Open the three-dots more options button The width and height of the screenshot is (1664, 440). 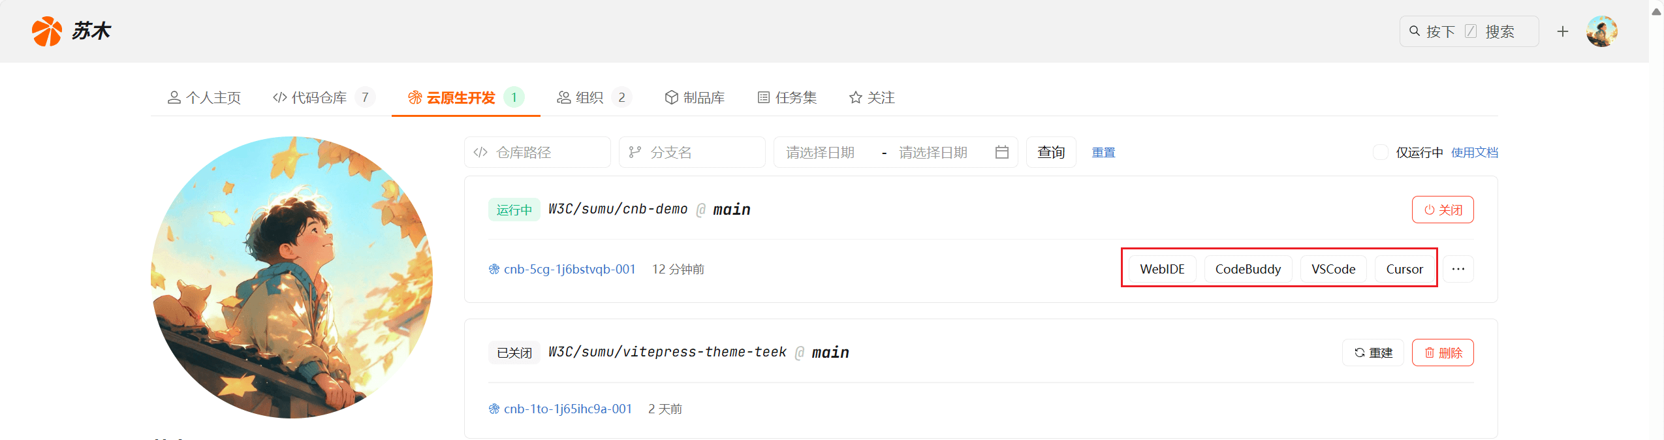click(1458, 269)
